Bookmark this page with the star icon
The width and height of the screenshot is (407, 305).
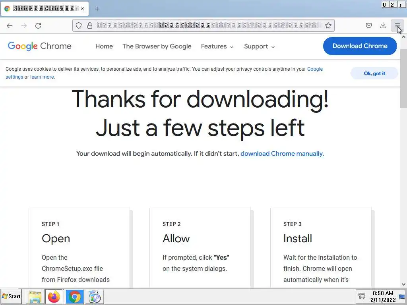point(328,25)
